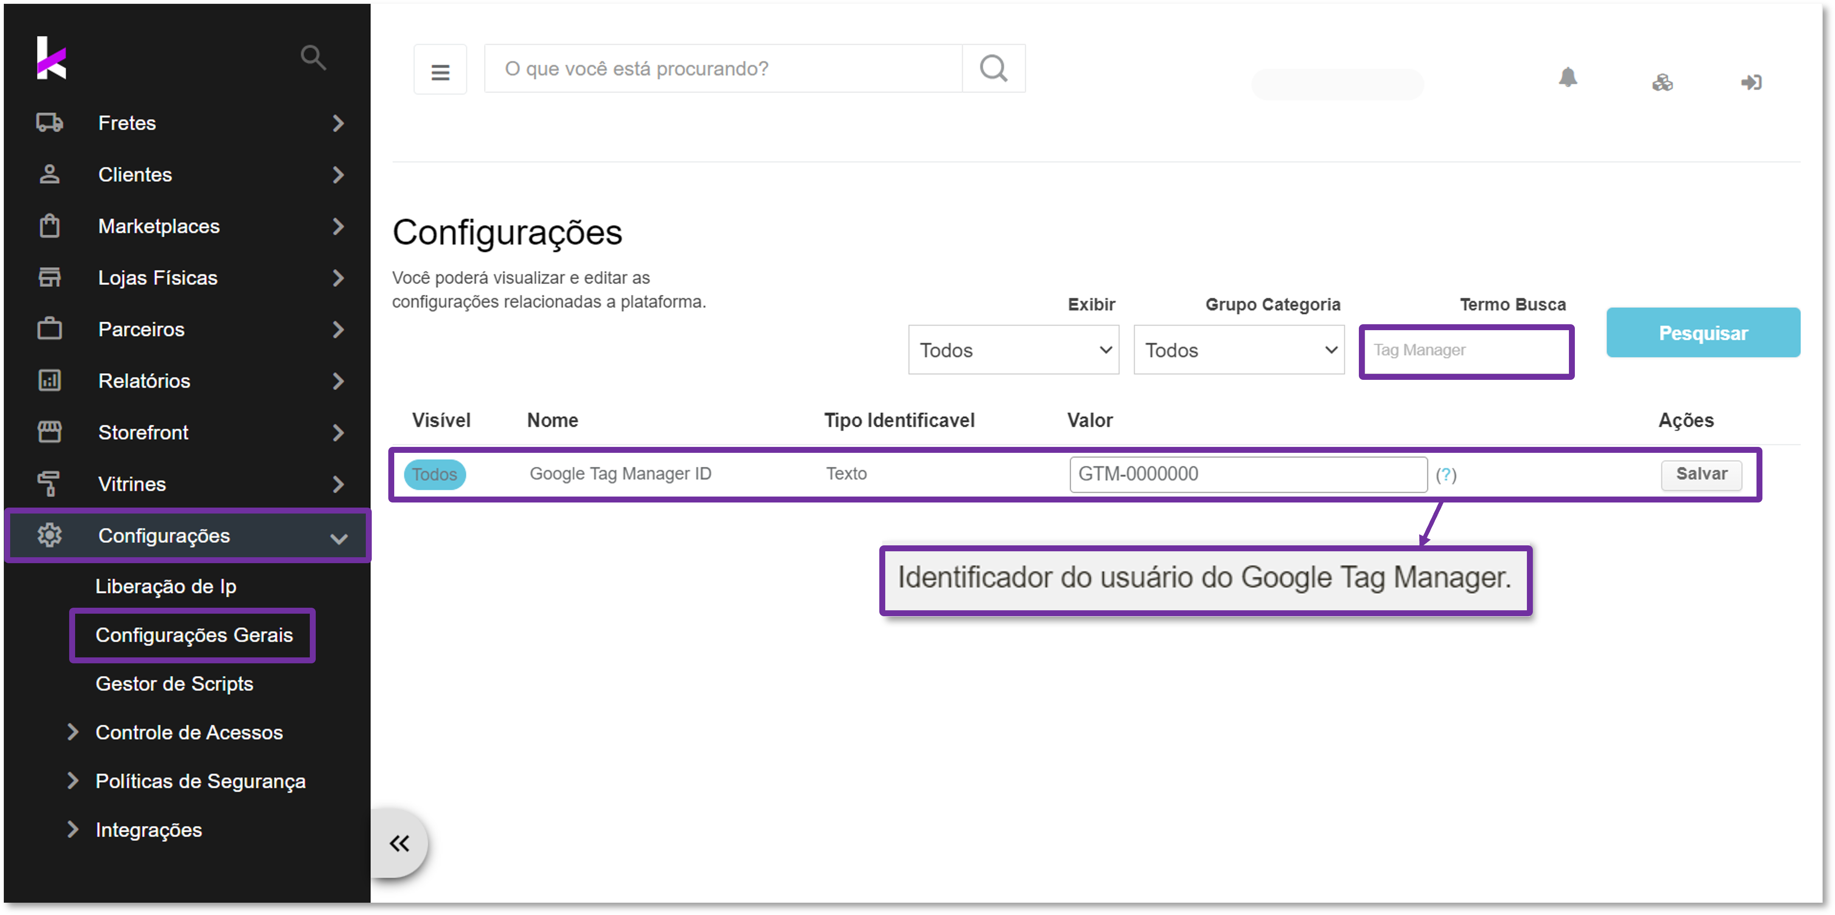Image resolution: width=1835 pixels, height=915 pixels.
Task: Select Fretes in the sidebar
Action: (127, 123)
